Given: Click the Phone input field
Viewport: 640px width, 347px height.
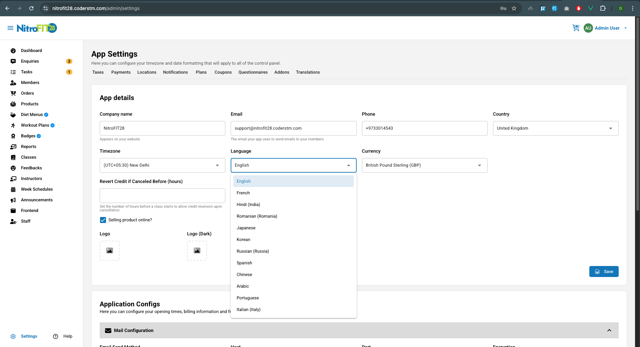Looking at the screenshot, I should 425,128.
